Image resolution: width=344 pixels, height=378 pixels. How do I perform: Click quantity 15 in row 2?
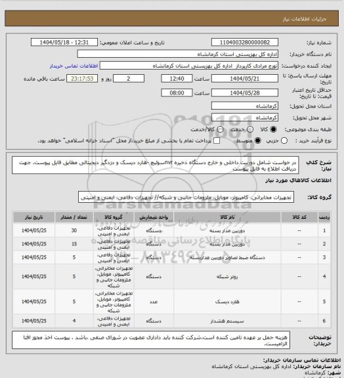(x=74, y=244)
